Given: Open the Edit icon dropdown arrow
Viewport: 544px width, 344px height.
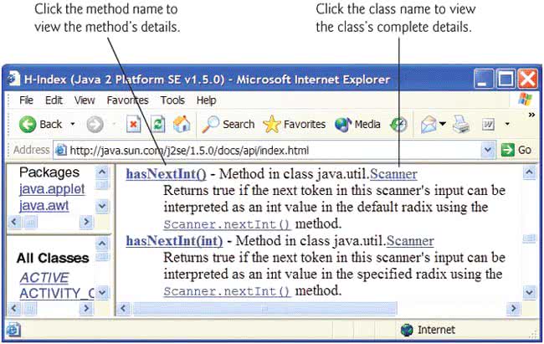Looking at the screenshot, I should tap(507, 124).
